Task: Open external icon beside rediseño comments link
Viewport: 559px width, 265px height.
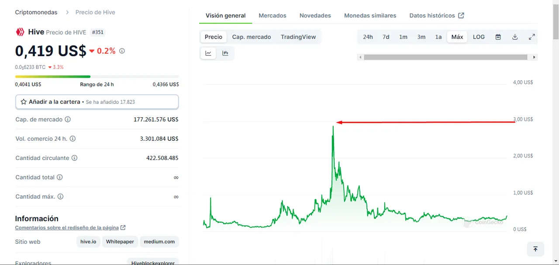Action: [123, 228]
